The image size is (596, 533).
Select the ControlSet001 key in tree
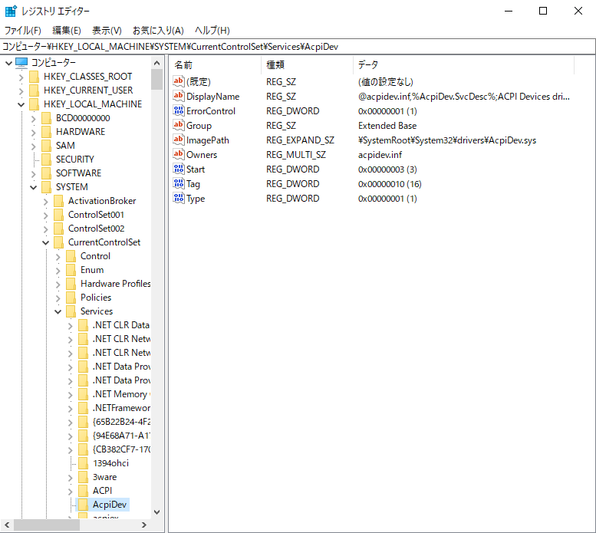click(x=96, y=215)
